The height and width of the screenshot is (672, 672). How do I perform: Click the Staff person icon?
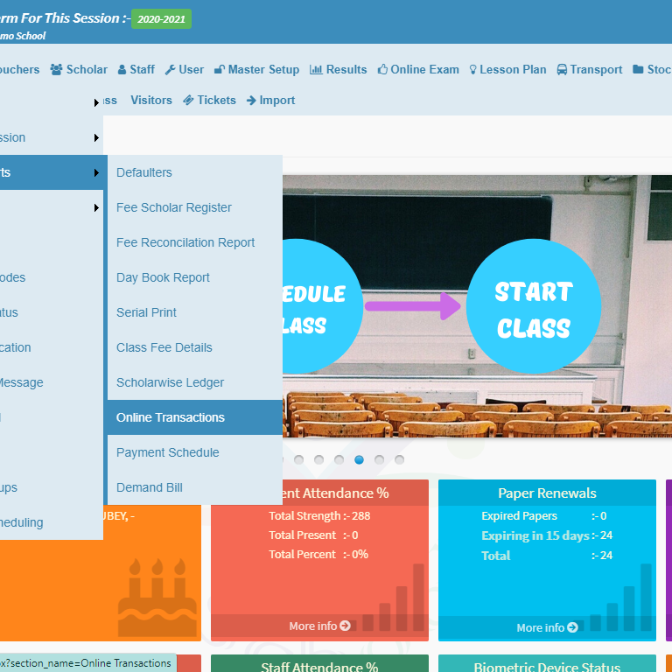(122, 70)
